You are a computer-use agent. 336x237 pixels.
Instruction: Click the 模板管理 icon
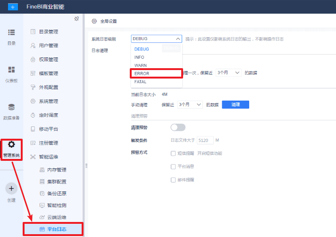pos(33,73)
